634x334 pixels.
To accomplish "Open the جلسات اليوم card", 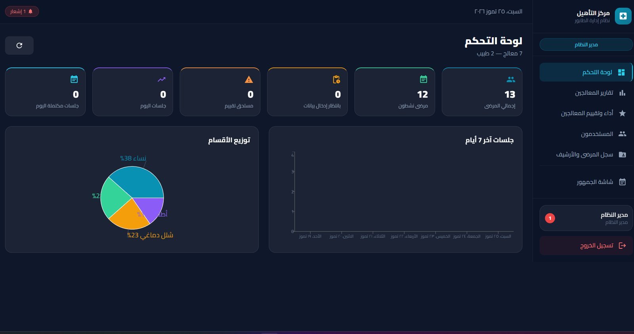I will (133, 92).
